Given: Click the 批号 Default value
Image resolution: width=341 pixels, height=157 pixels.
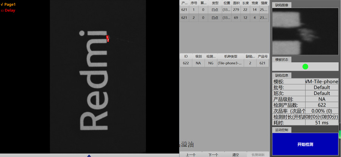Looking at the screenshot, I should coord(322,88).
